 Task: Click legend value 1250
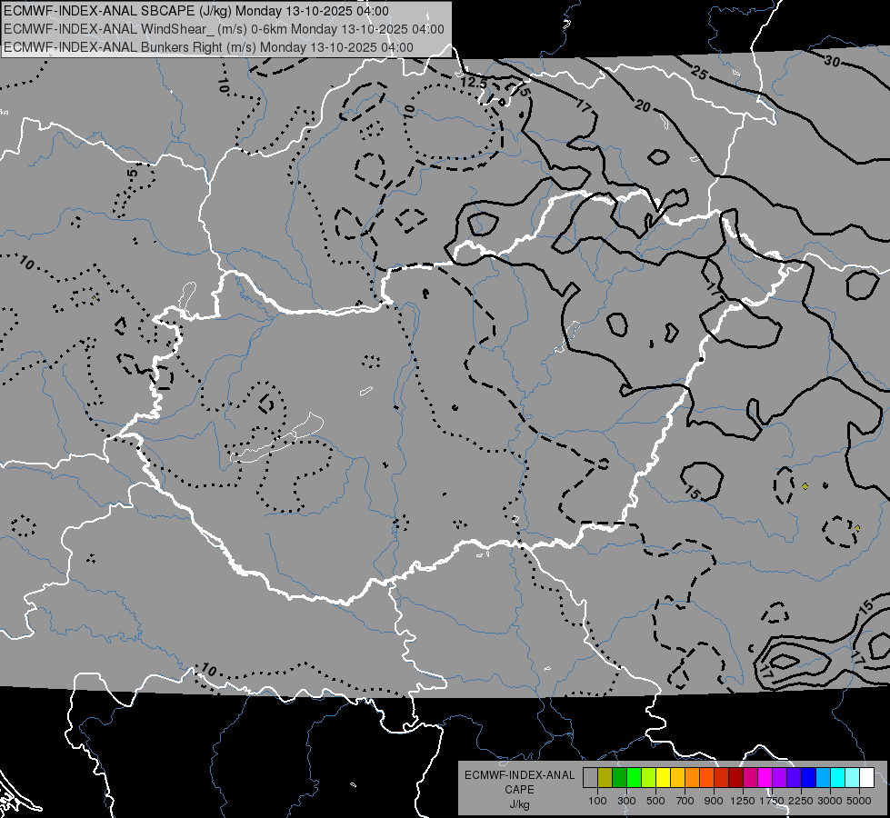(x=743, y=801)
